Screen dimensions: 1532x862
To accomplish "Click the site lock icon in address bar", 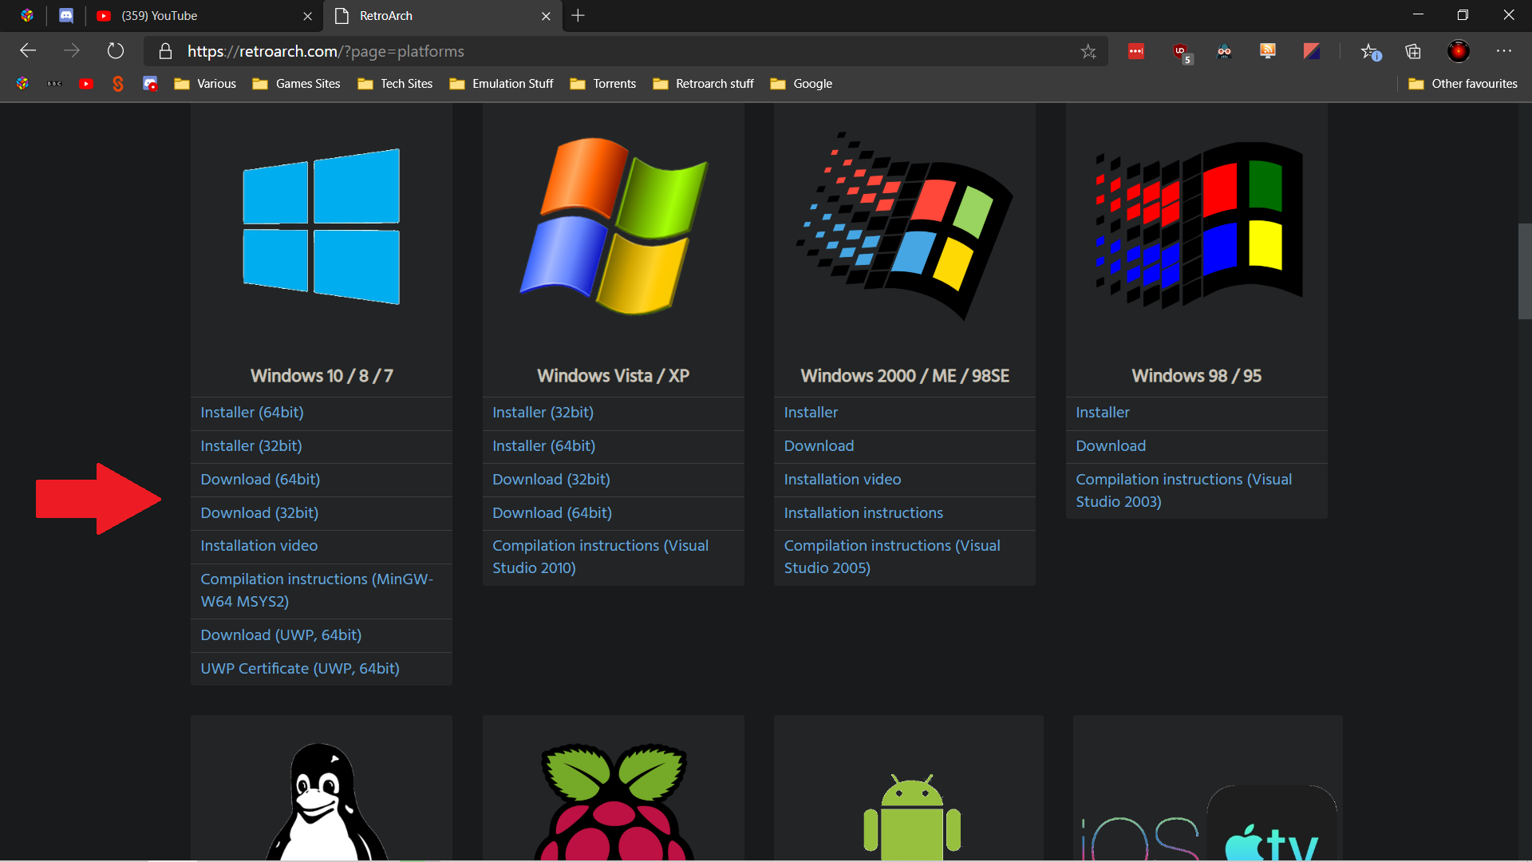I will pos(165,51).
